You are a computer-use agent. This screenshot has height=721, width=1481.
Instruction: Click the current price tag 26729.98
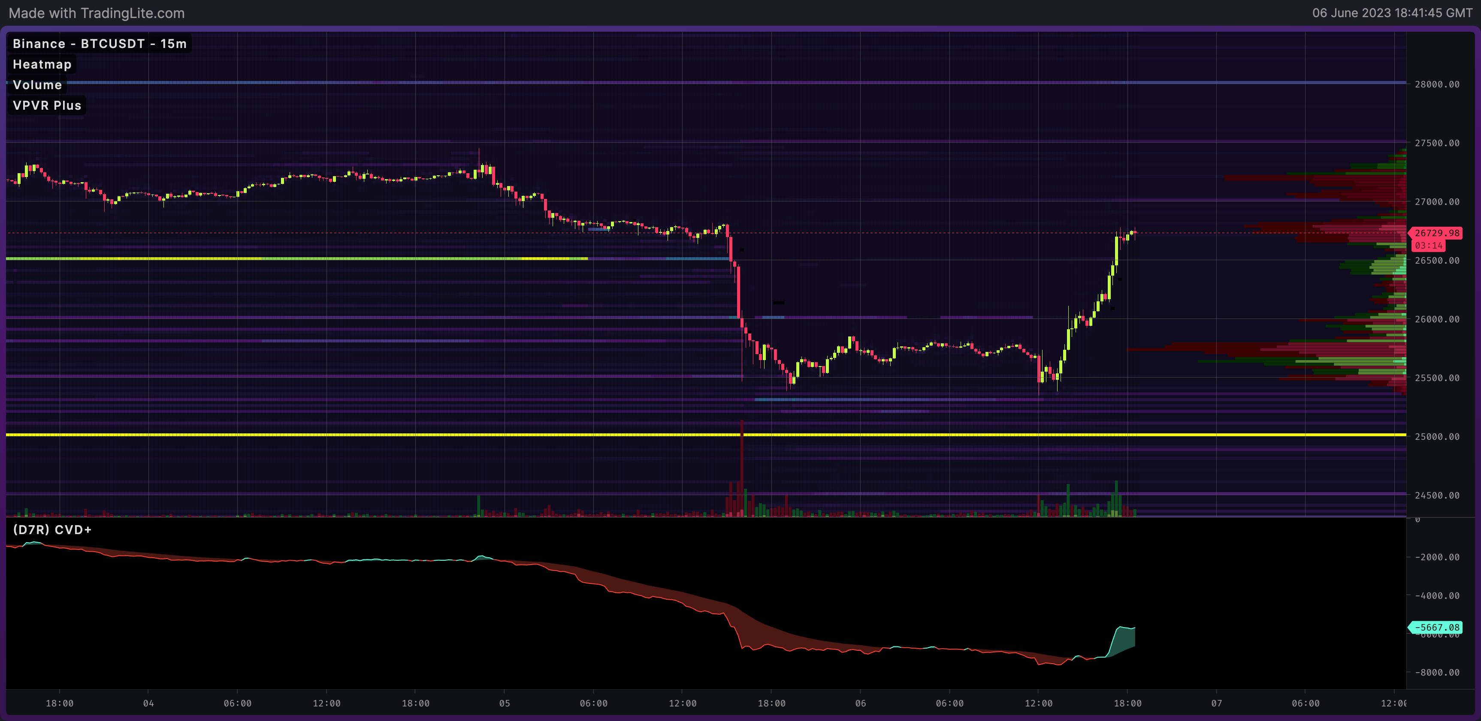click(1437, 233)
